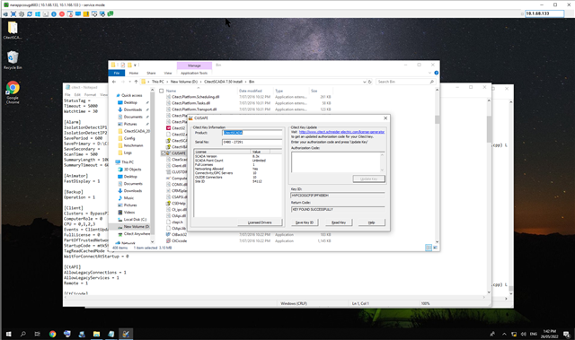Open the Edit menu in Notepad
Image resolution: width=575 pixels, height=340 pixels.
click(77, 95)
